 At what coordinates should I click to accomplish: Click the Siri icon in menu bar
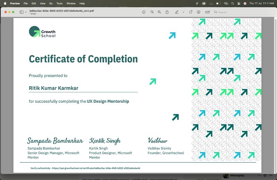click(245, 3)
